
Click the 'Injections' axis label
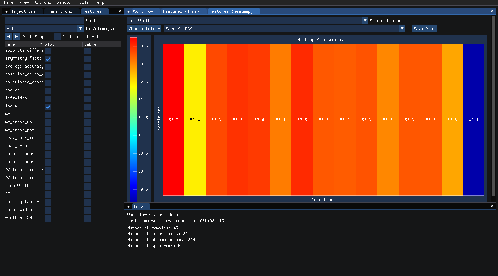[x=324, y=200]
